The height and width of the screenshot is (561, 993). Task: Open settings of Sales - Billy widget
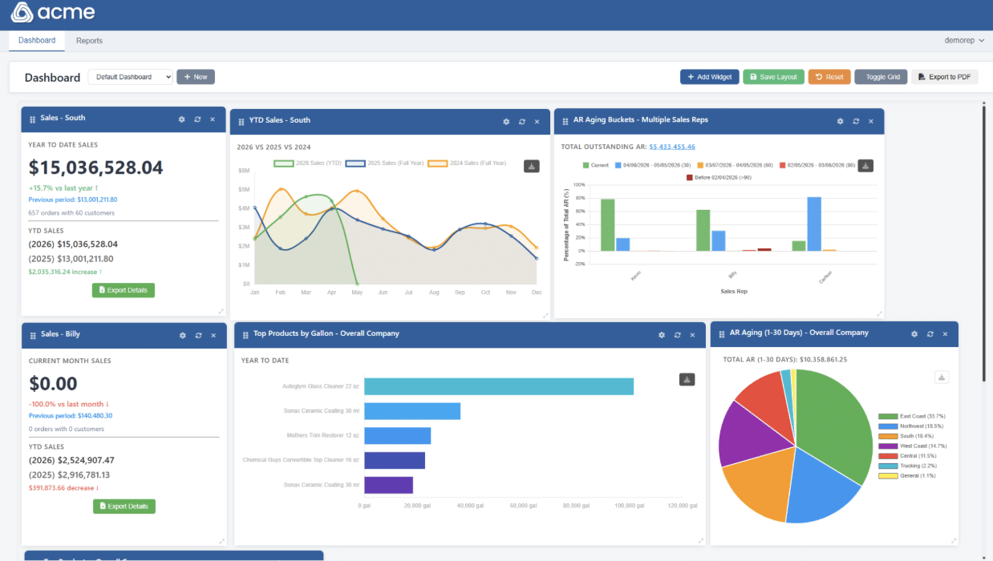182,335
